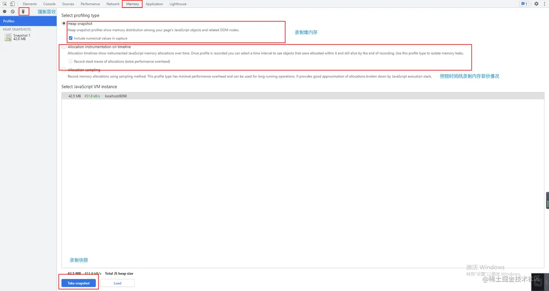549x291 pixels.
Task: Switch to the Console tab
Action: [49, 4]
